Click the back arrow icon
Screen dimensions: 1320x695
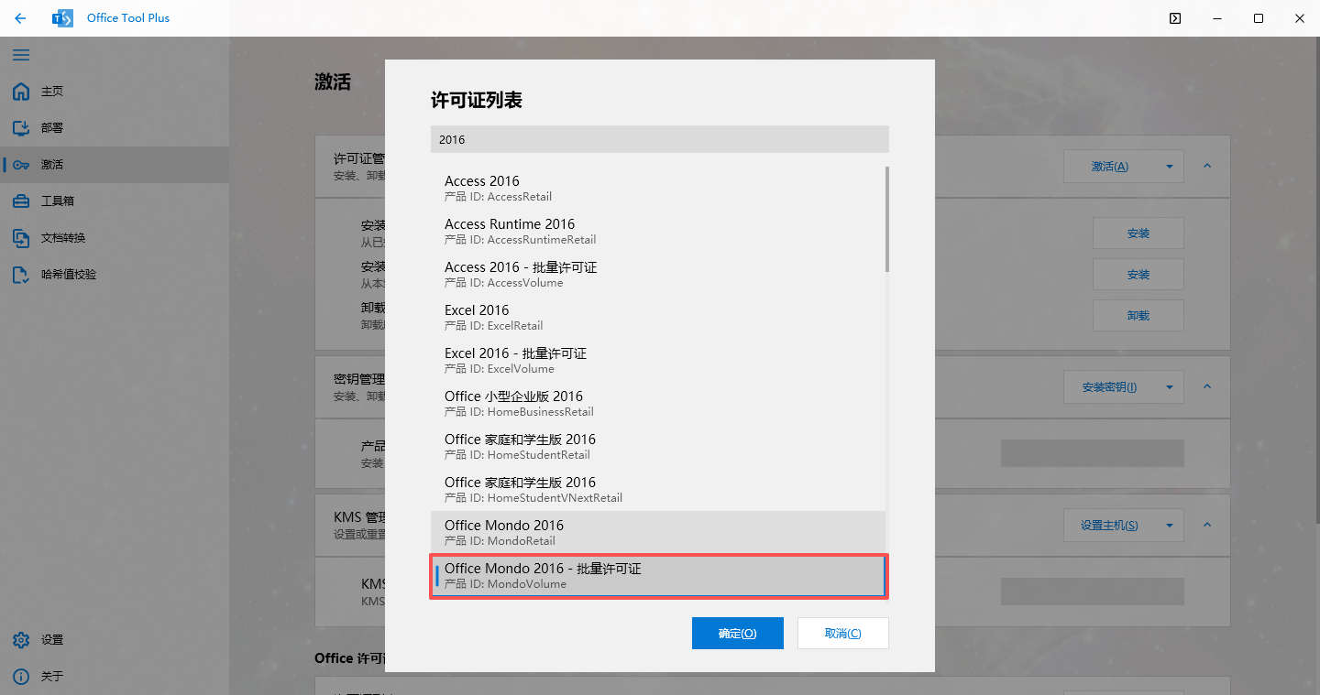[20, 18]
